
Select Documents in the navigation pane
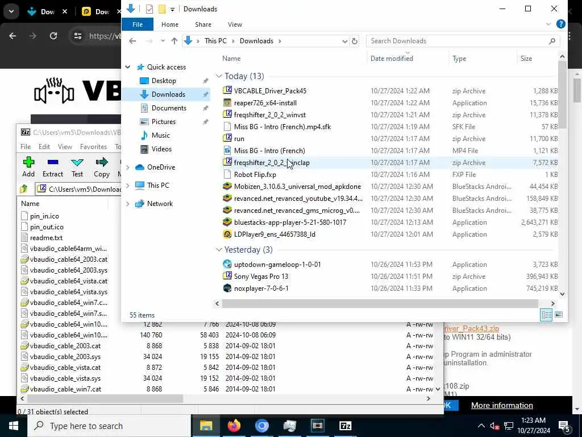pos(169,108)
